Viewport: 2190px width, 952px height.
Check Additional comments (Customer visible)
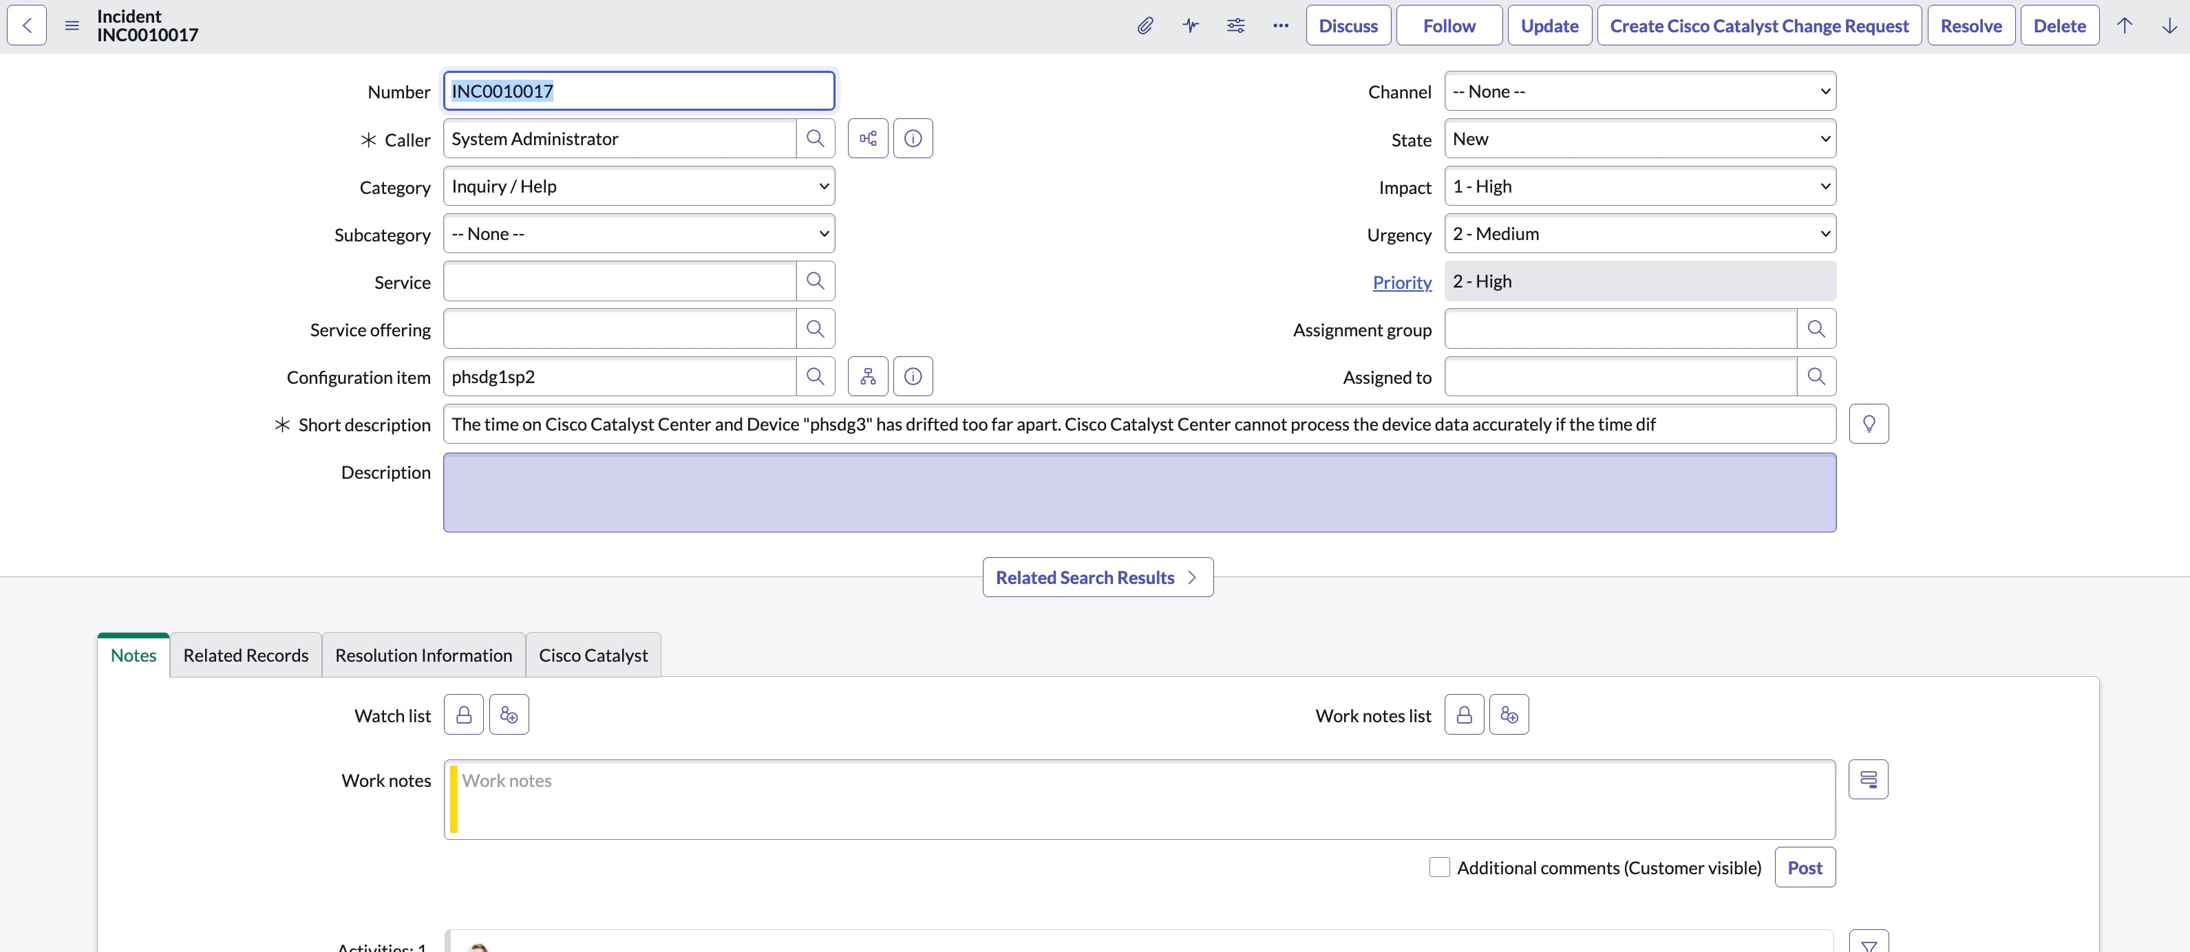tap(1438, 866)
